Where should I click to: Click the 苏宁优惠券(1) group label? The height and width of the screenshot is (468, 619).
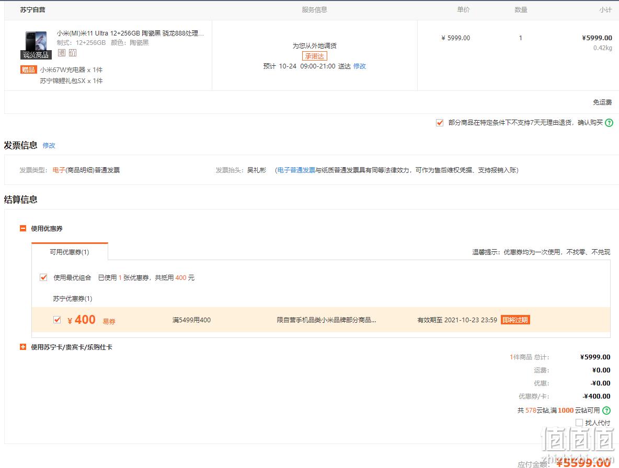point(73,298)
